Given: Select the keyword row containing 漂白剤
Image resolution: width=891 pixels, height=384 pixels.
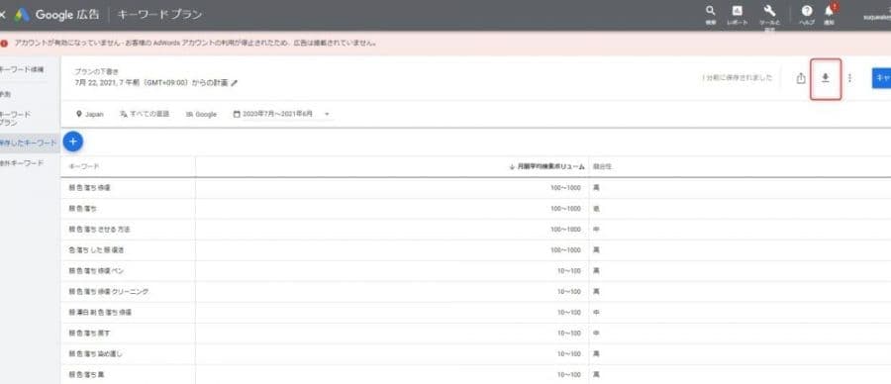Looking at the screenshot, I should click(475, 313).
